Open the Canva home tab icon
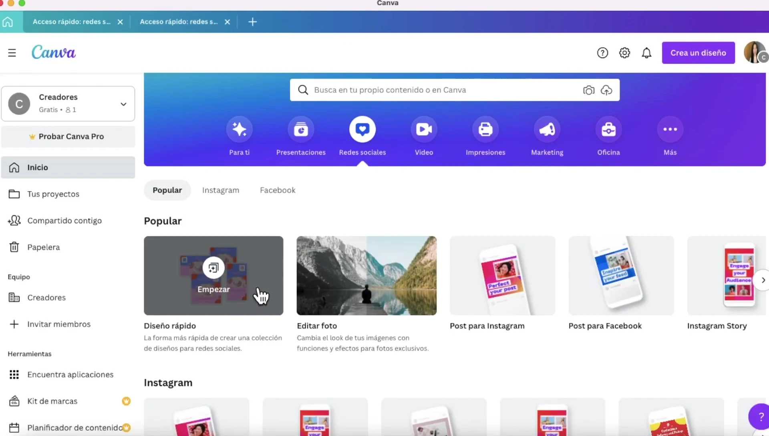769x436 pixels. (8, 22)
